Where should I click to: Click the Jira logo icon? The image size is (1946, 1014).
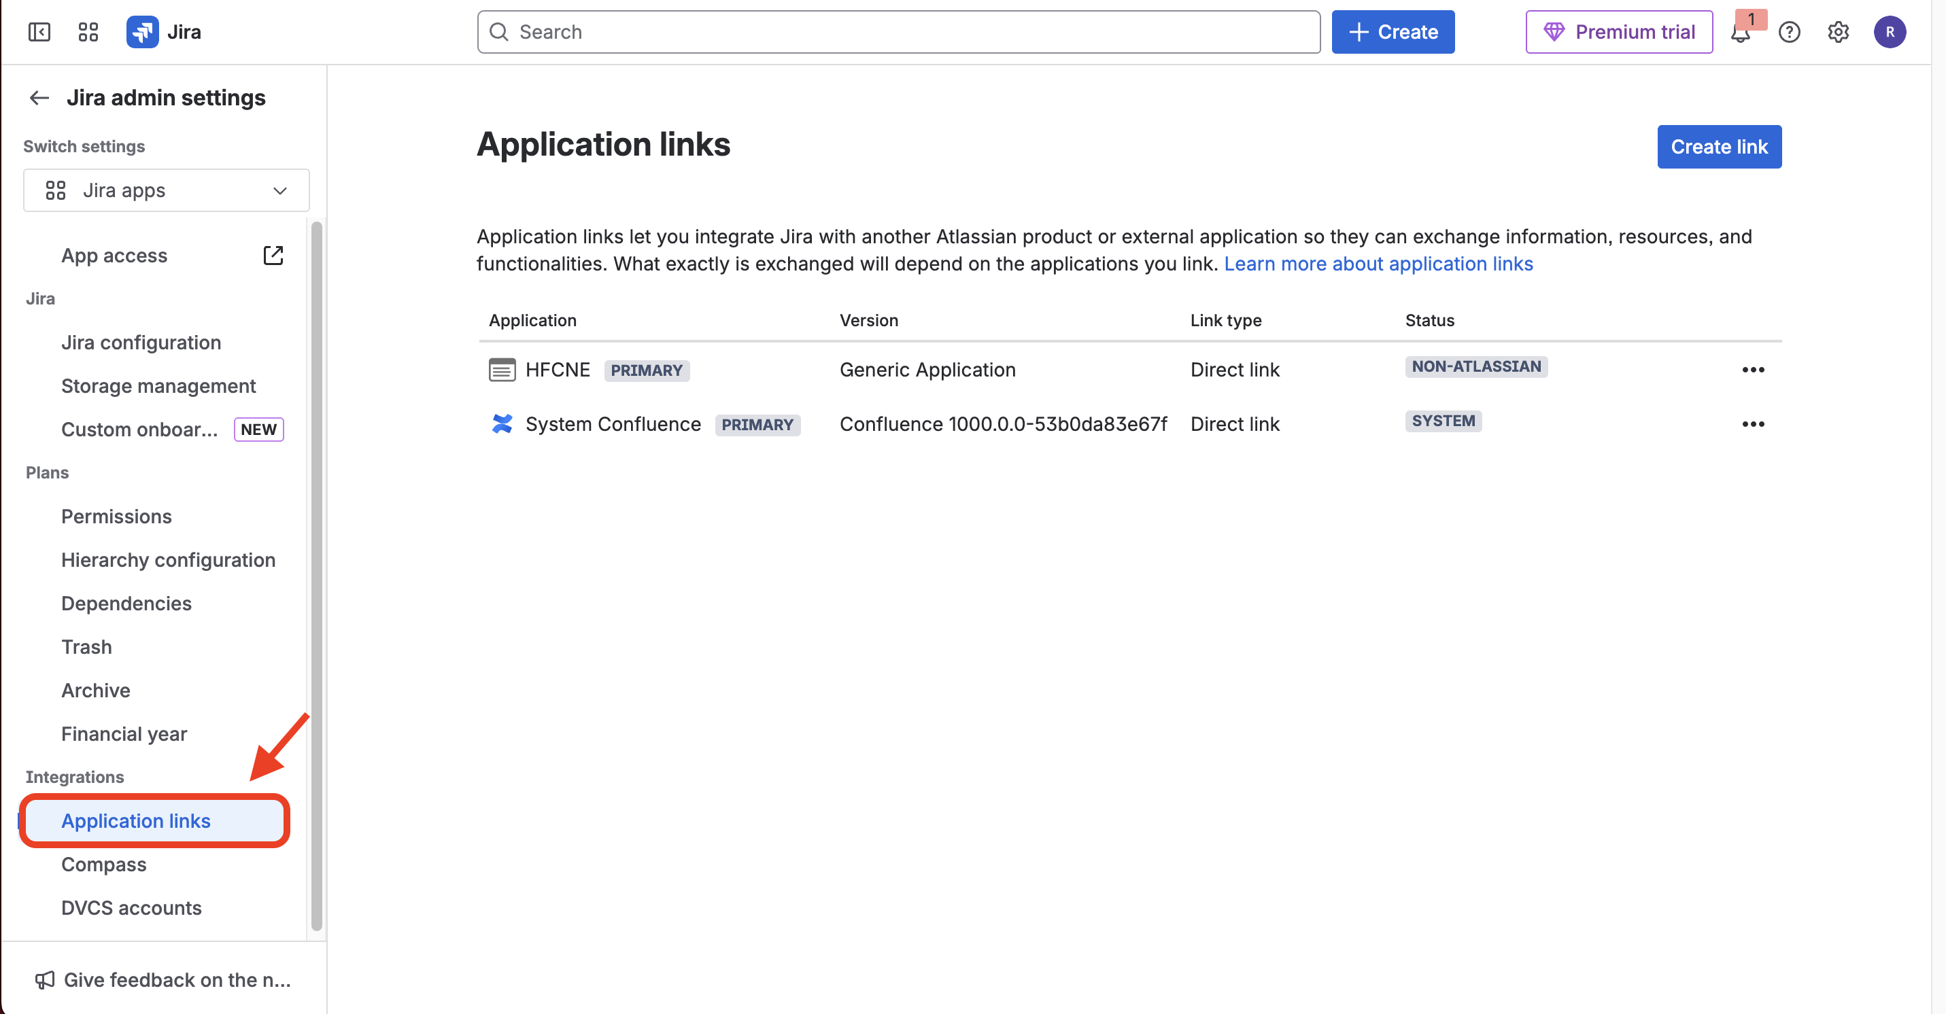[x=142, y=32]
